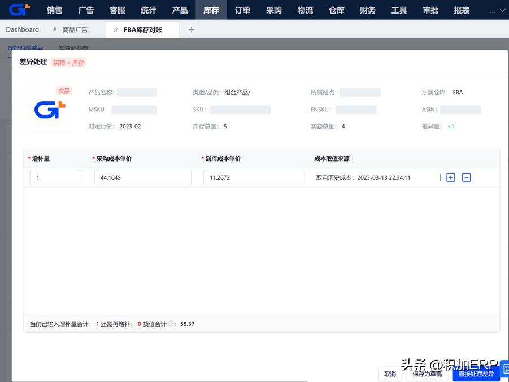Open a new workspace tab via the plus icon
Viewport: 509px width, 382px height.
click(x=191, y=29)
